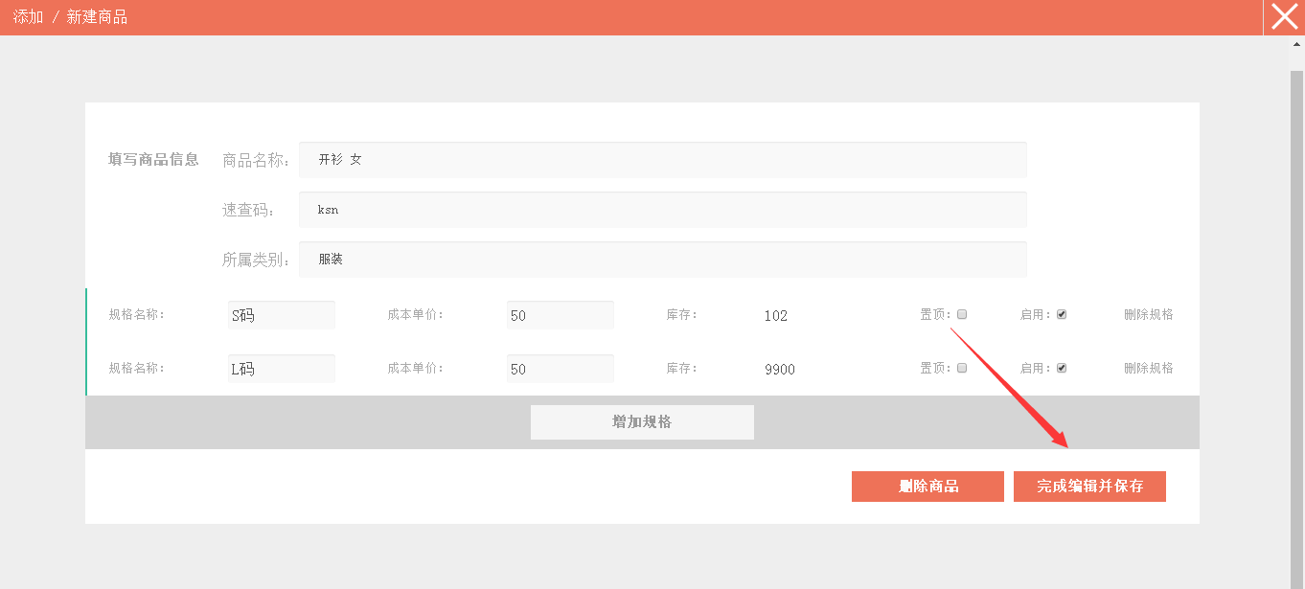Uncheck 启用 checkbox for L码 row
1305x589 pixels.
click(1062, 368)
